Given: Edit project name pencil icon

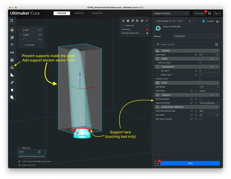Looking at the screenshot, I should (x=19, y=161).
